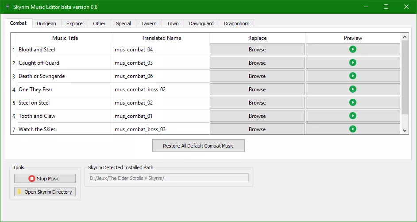Click the 'mus_combat_03' cell
Viewport: 417px width, 222px height.
pyautogui.click(x=161, y=63)
